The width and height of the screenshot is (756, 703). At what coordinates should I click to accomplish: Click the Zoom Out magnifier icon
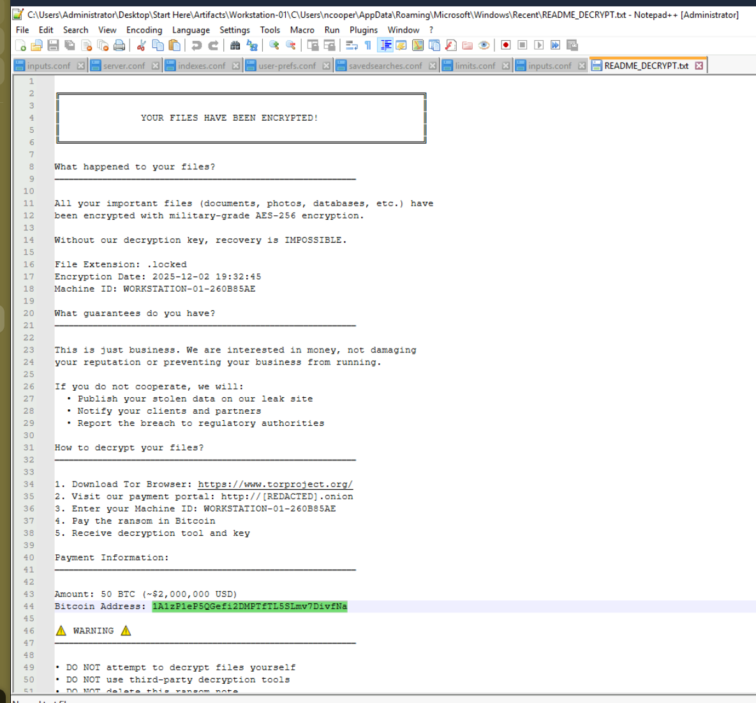291,45
